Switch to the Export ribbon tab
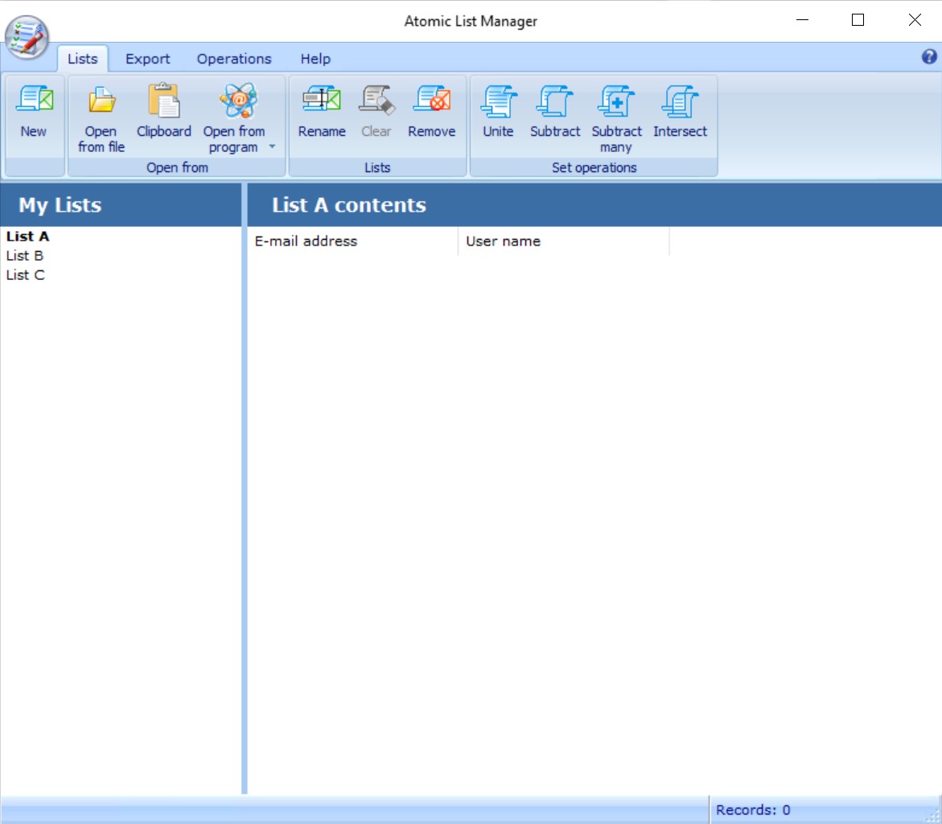This screenshot has height=824, width=942. 148,59
